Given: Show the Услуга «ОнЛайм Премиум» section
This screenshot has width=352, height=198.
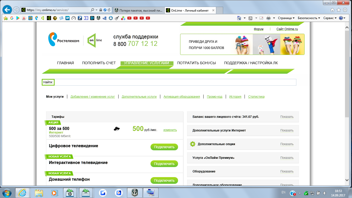Looking at the screenshot, I should point(287,158).
